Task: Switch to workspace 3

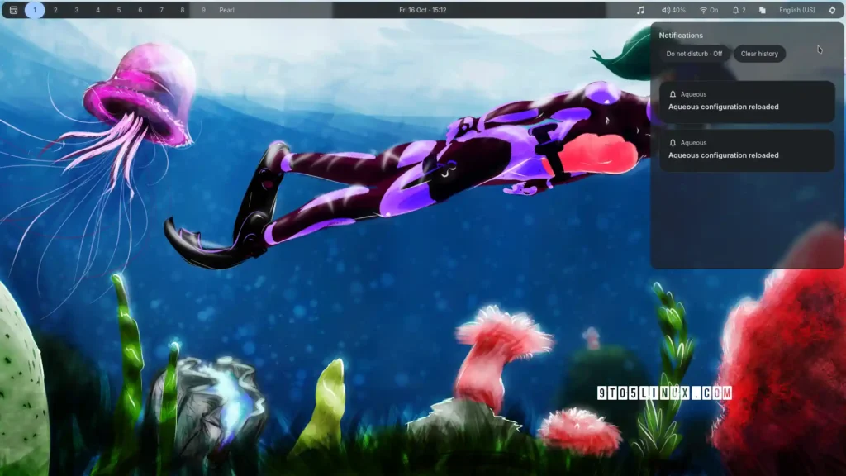Action: click(x=77, y=10)
